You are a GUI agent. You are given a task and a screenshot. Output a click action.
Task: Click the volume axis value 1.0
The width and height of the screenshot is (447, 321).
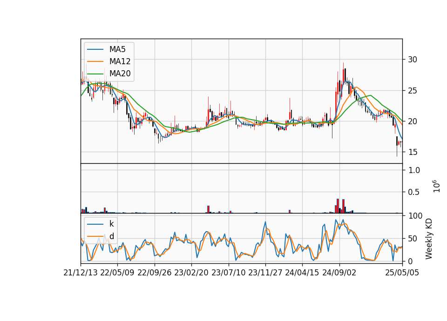click(x=414, y=170)
